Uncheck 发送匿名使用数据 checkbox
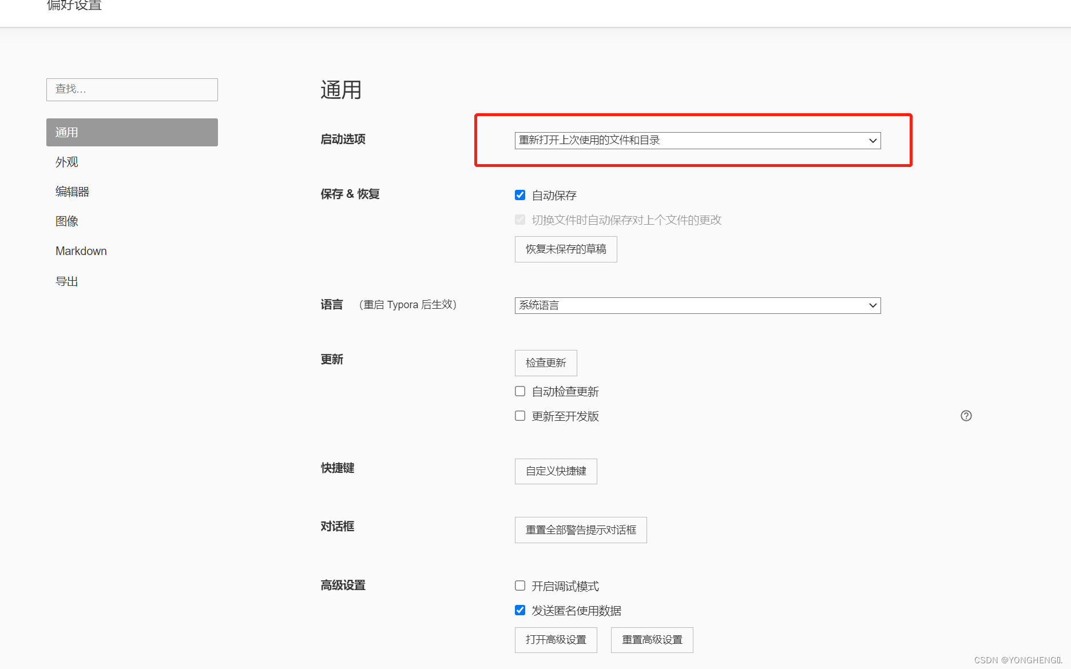1071x669 pixels. [x=520, y=610]
